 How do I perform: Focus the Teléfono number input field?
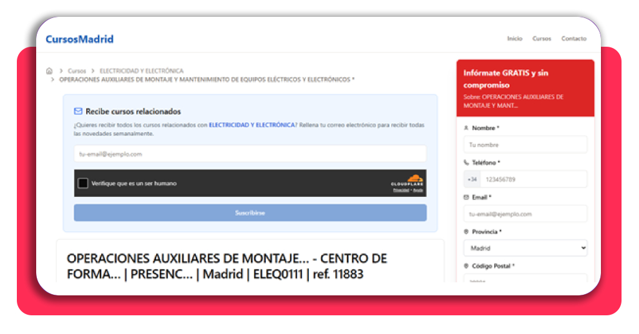[x=534, y=179]
